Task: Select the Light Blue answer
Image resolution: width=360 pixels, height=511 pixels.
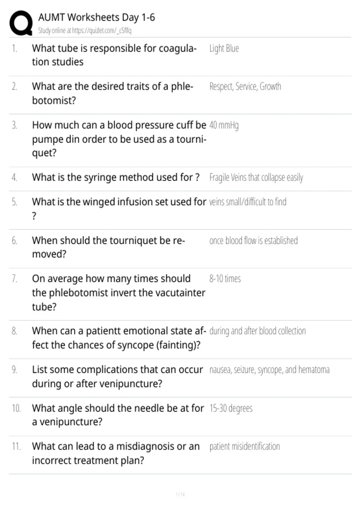Action: [x=224, y=48]
